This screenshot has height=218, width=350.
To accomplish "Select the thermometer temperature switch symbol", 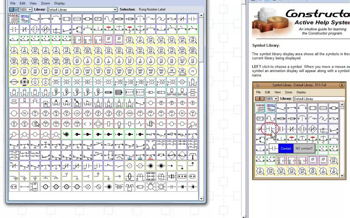I will pos(192,155).
